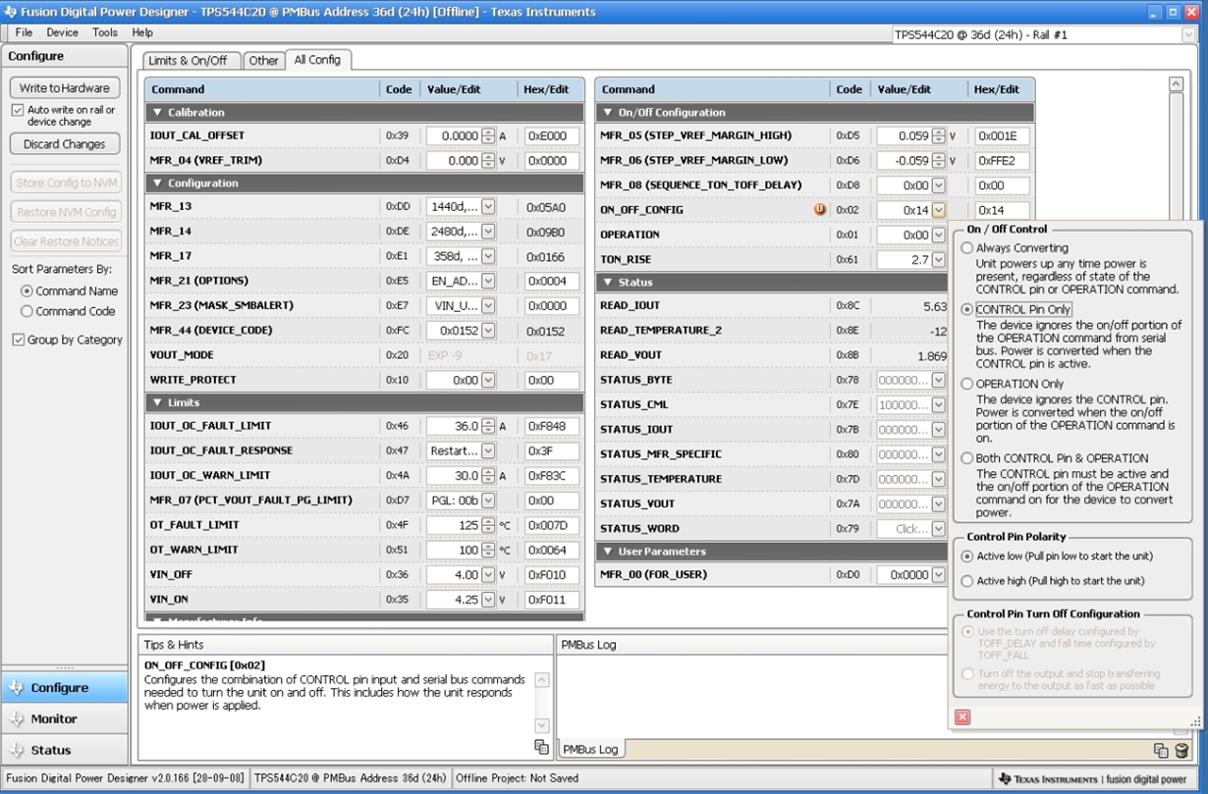This screenshot has height=794, width=1208.
Task: Select the All Config tab
Action: pyautogui.click(x=317, y=60)
